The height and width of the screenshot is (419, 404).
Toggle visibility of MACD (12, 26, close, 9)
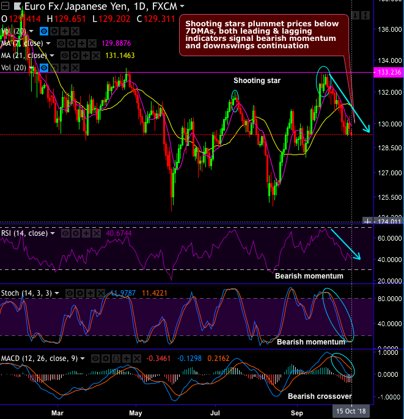click(95, 359)
